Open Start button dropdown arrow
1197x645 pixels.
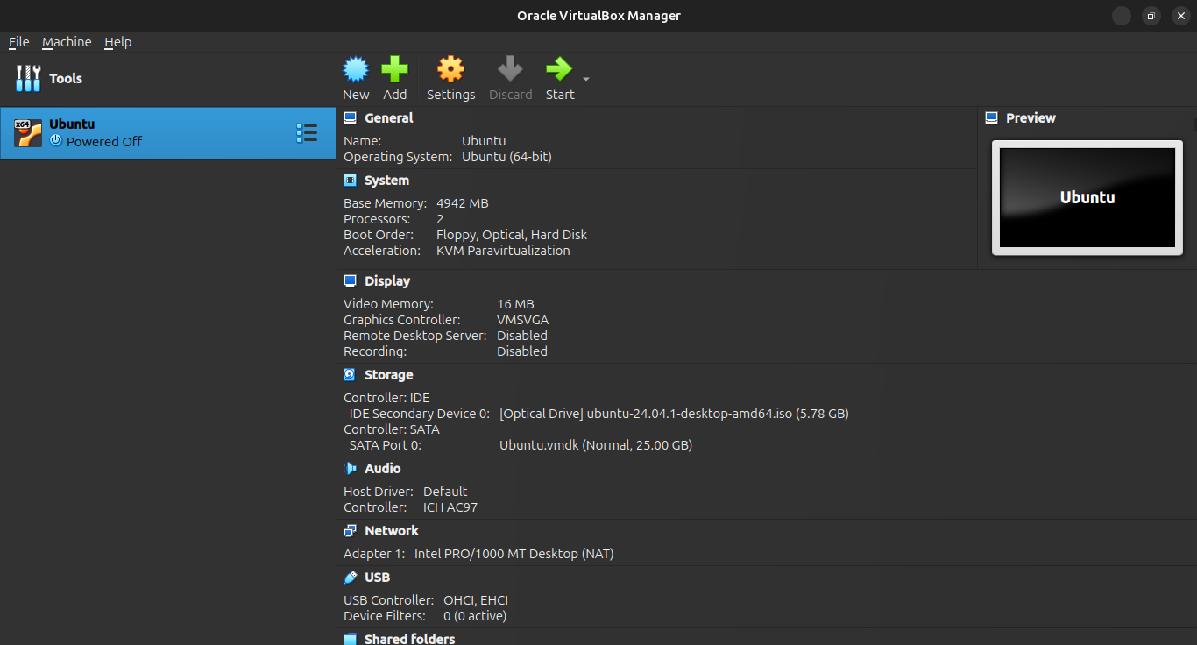click(x=586, y=80)
